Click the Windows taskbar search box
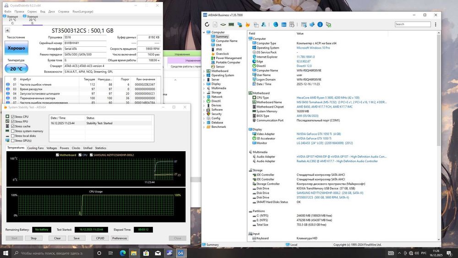This screenshot has height=258, width=458. (x=52, y=253)
